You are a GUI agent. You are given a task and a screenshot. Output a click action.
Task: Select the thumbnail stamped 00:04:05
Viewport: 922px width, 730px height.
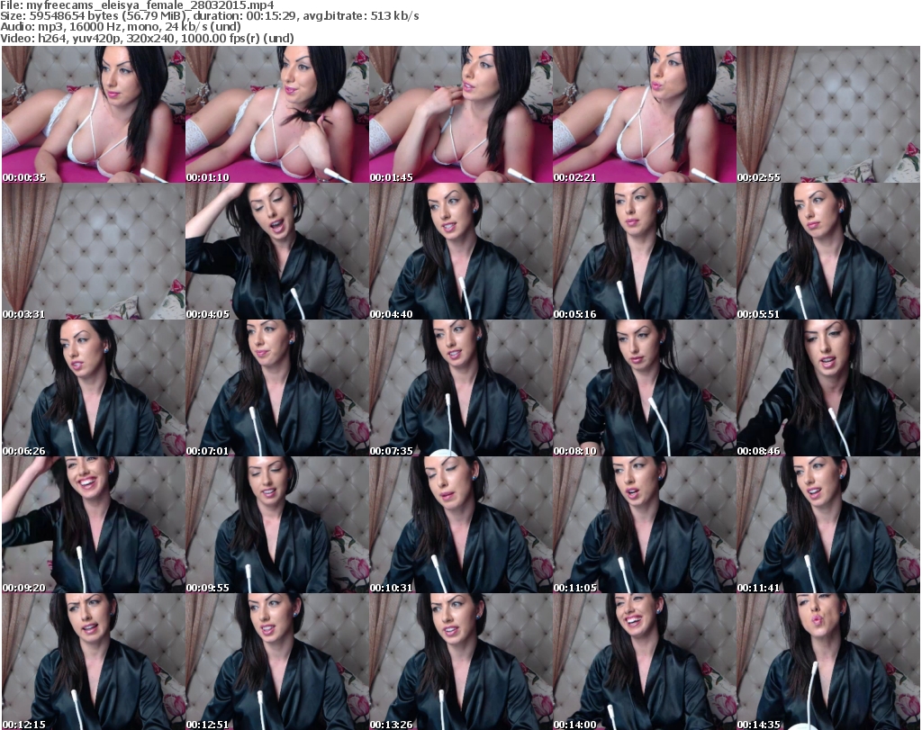tap(277, 251)
